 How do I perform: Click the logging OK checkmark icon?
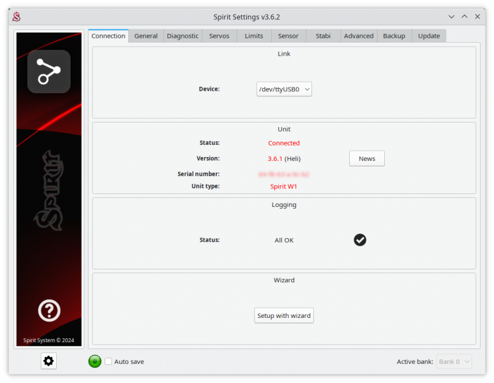[360, 240]
